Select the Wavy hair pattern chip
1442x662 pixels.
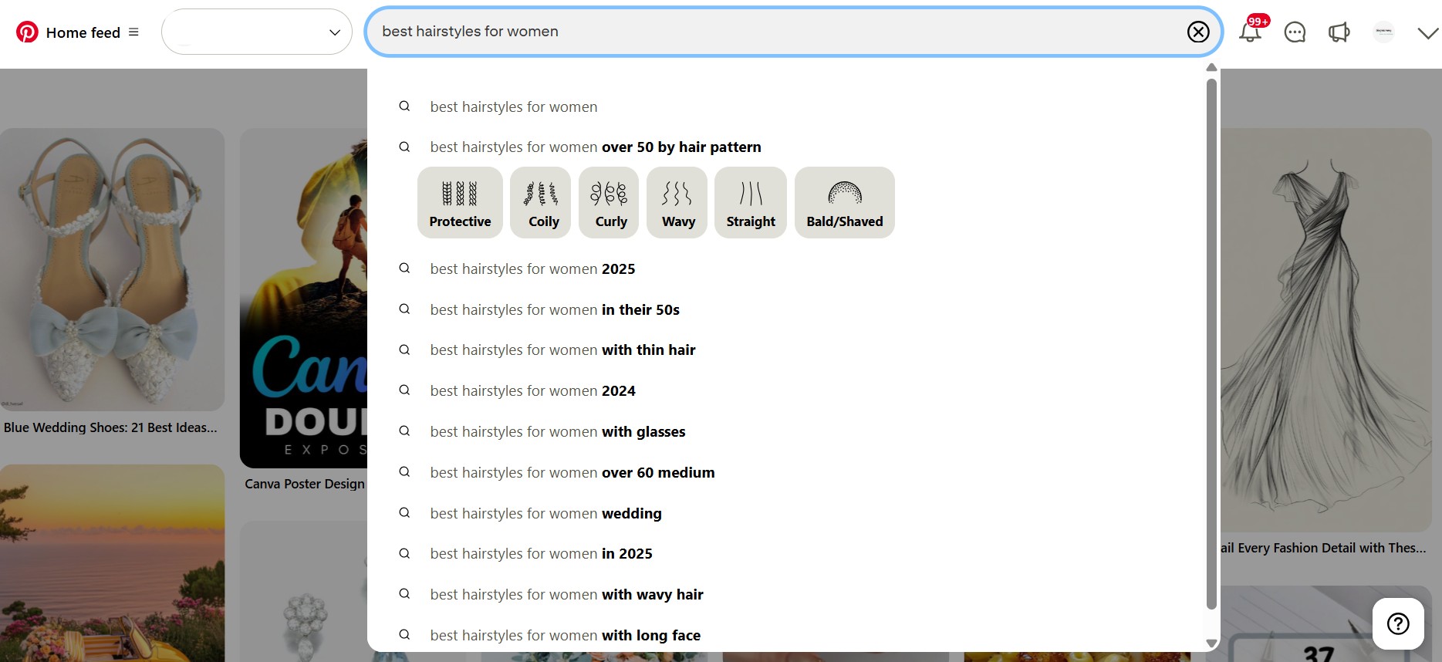(x=677, y=202)
